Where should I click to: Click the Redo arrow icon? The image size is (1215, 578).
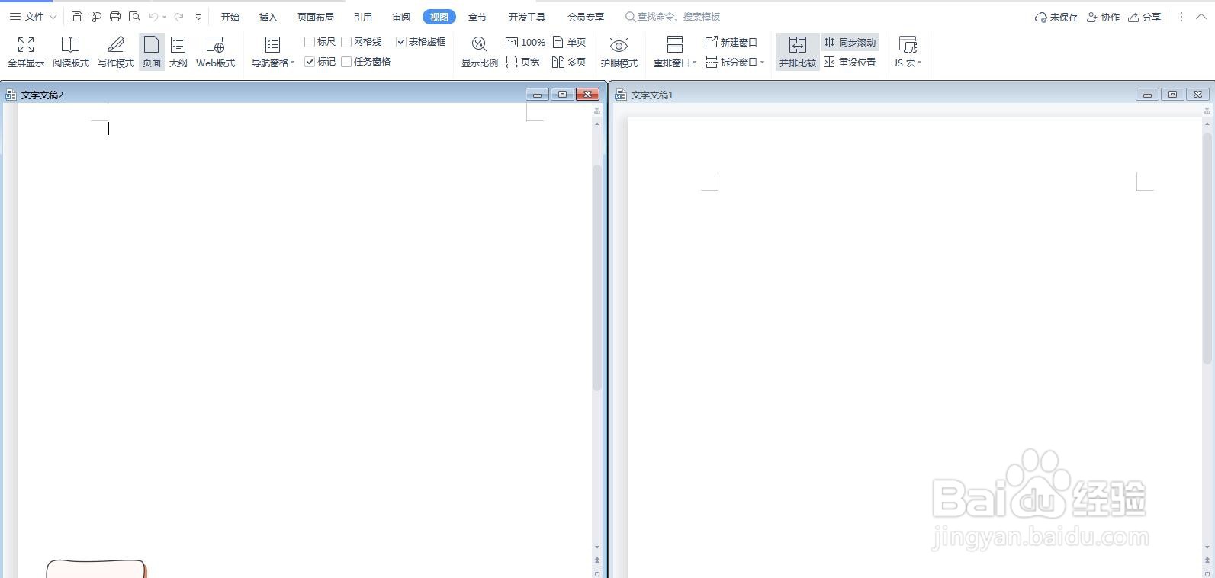click(x=179, y=17)
